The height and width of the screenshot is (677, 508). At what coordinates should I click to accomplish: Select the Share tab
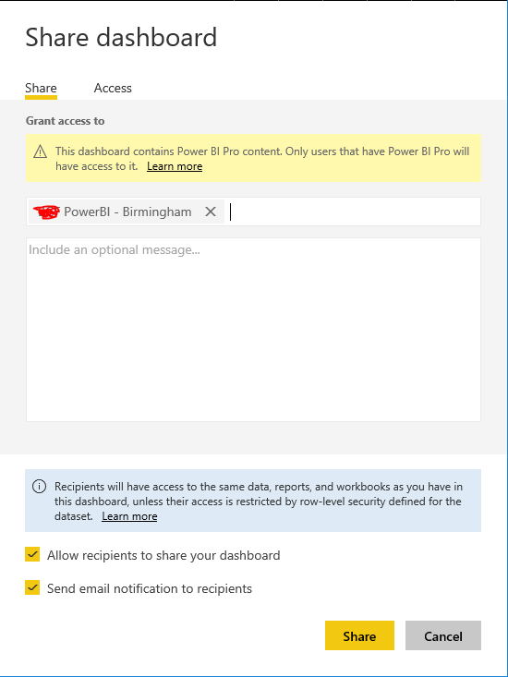[x=41, y=88]
